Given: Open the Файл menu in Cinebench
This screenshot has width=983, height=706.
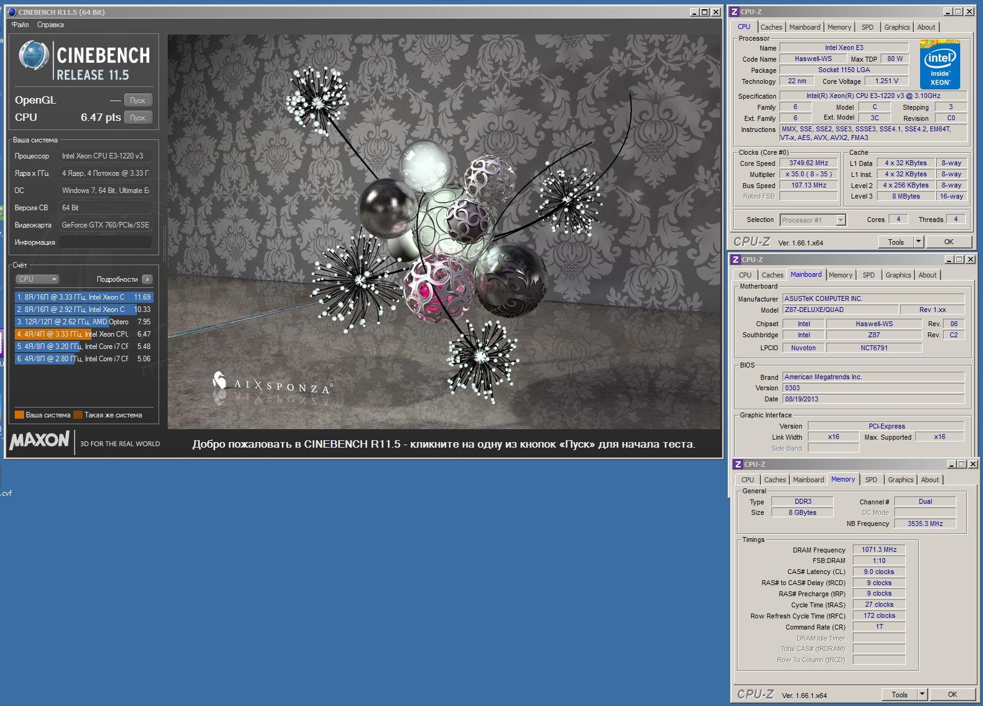Looking at the screenshot, I should click(x=20, y=25).
